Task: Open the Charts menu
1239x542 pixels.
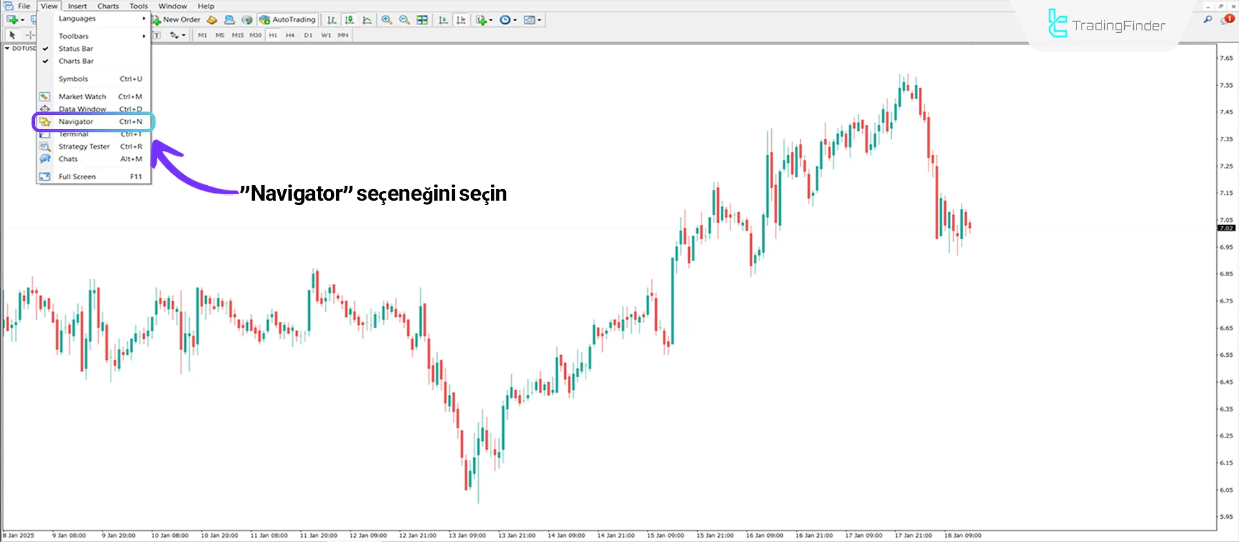Action: 108,6
